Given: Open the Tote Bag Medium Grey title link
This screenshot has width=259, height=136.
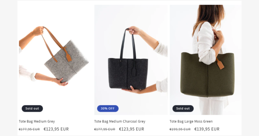Looking at the screenshot, I should [x=37, y=122].
